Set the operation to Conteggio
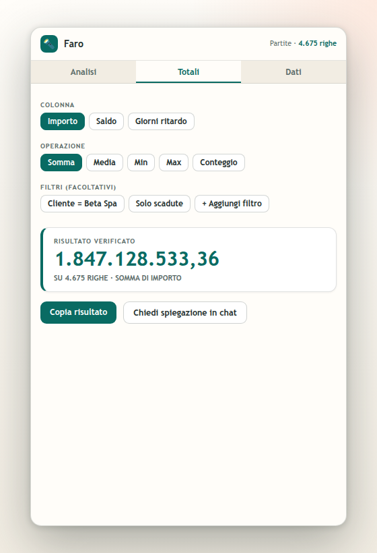The height and width of the screenshot is (553, 377). (219, 163)
